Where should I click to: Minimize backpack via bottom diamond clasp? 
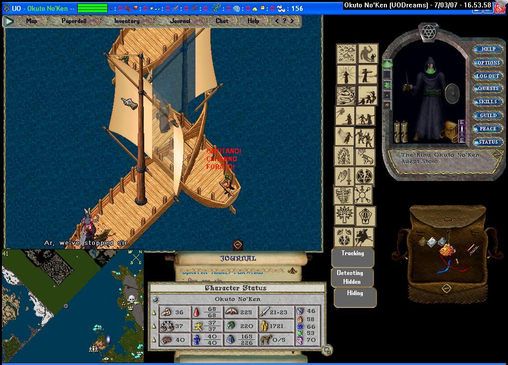click(x=446, y=288)
